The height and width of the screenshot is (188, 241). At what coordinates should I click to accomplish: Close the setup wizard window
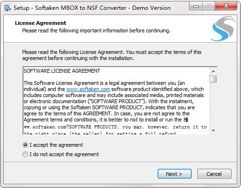pos(226,6)
